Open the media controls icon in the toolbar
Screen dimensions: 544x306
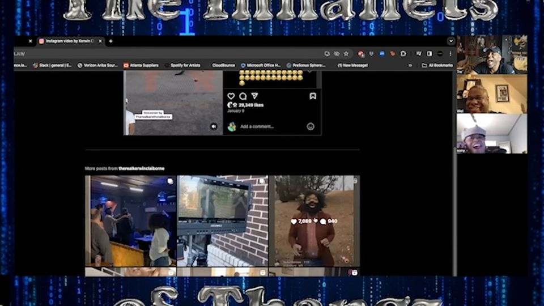[x=419, y=54]
